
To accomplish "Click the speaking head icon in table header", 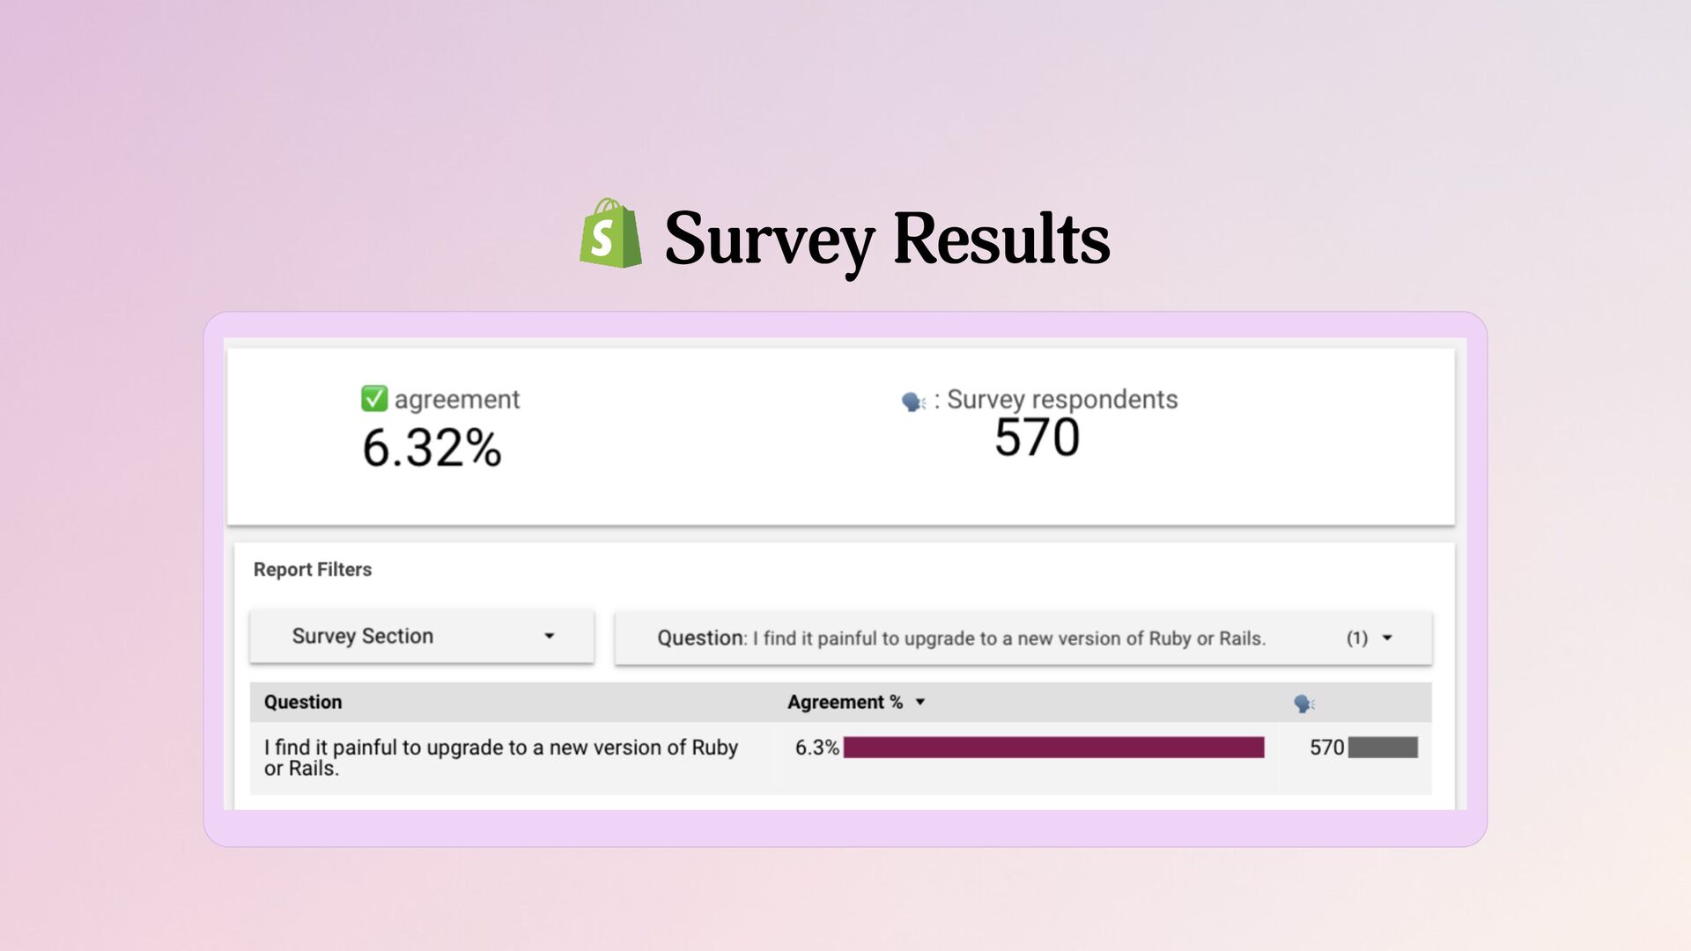I will tap(1303, 703).
